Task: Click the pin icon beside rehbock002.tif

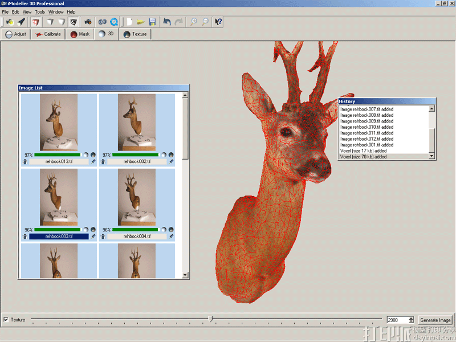Action: [171, 162]
